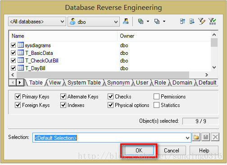This screenshot has width=227, height=165.
Task: Toggle the Indexes checkbox
Action: click(x=63, y=105)
